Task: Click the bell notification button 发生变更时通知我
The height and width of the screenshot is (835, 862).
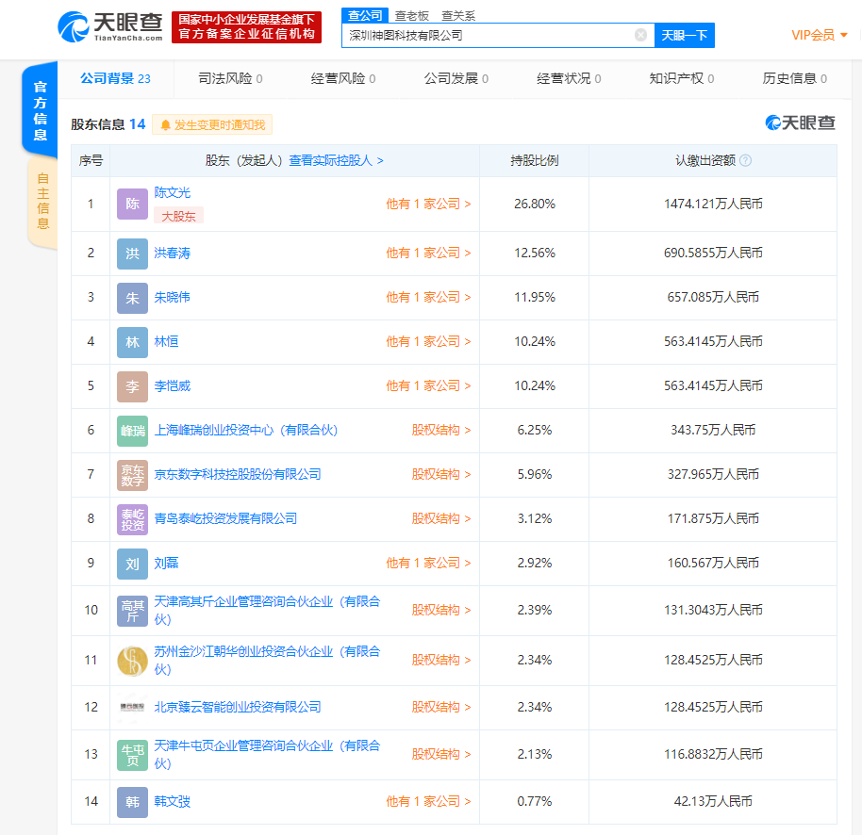Action: tap(212, 125)
